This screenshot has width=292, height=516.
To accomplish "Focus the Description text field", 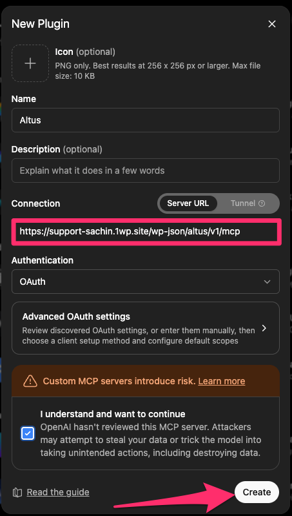I will [x=146, y=170].
